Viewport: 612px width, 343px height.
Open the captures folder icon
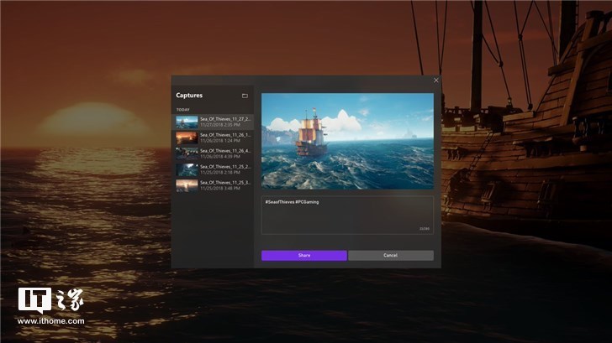click(245, 96)
